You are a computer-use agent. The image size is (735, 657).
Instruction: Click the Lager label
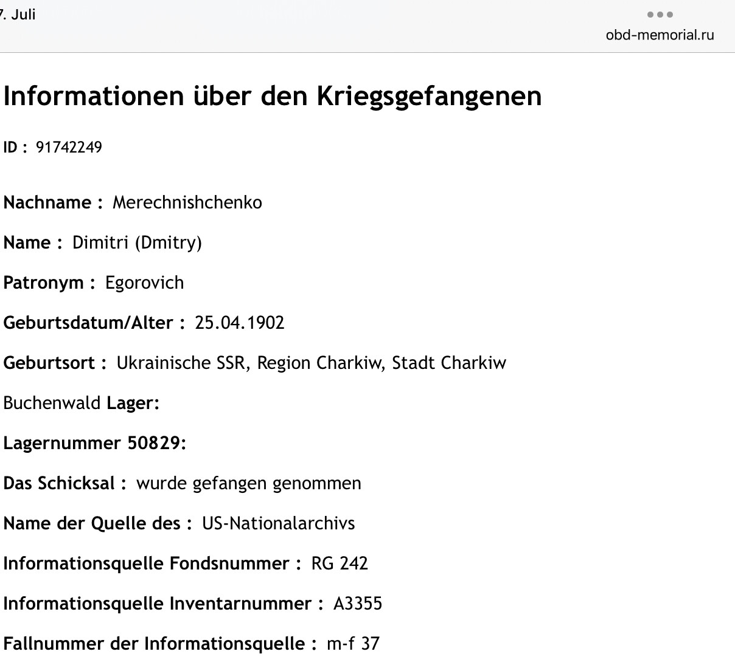point(133,403)
